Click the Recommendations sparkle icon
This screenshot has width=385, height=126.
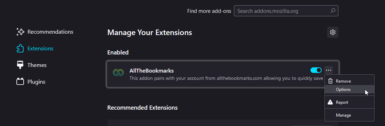click(20, 32)
